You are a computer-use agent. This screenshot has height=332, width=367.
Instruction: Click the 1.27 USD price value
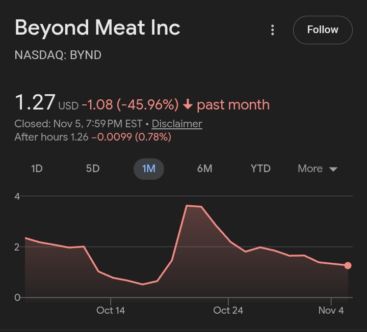[35, 103]
